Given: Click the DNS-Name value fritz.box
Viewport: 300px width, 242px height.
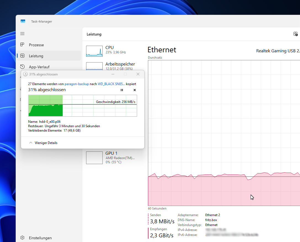Looking at the screenshot, I should point(211,220).
